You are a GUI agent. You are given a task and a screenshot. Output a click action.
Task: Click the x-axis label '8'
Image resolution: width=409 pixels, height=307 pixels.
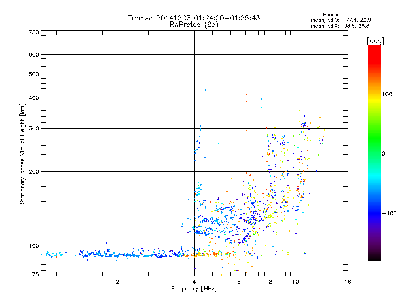pyautogui.click(x=271, y=282)
